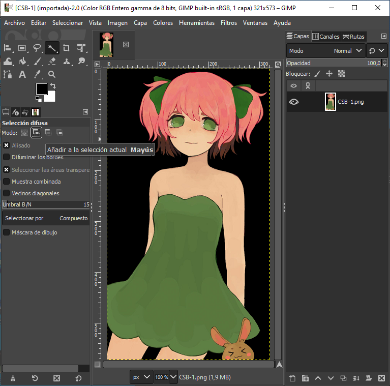
Task: Lock alpha channel of layer
Action: tap(341, 74)
